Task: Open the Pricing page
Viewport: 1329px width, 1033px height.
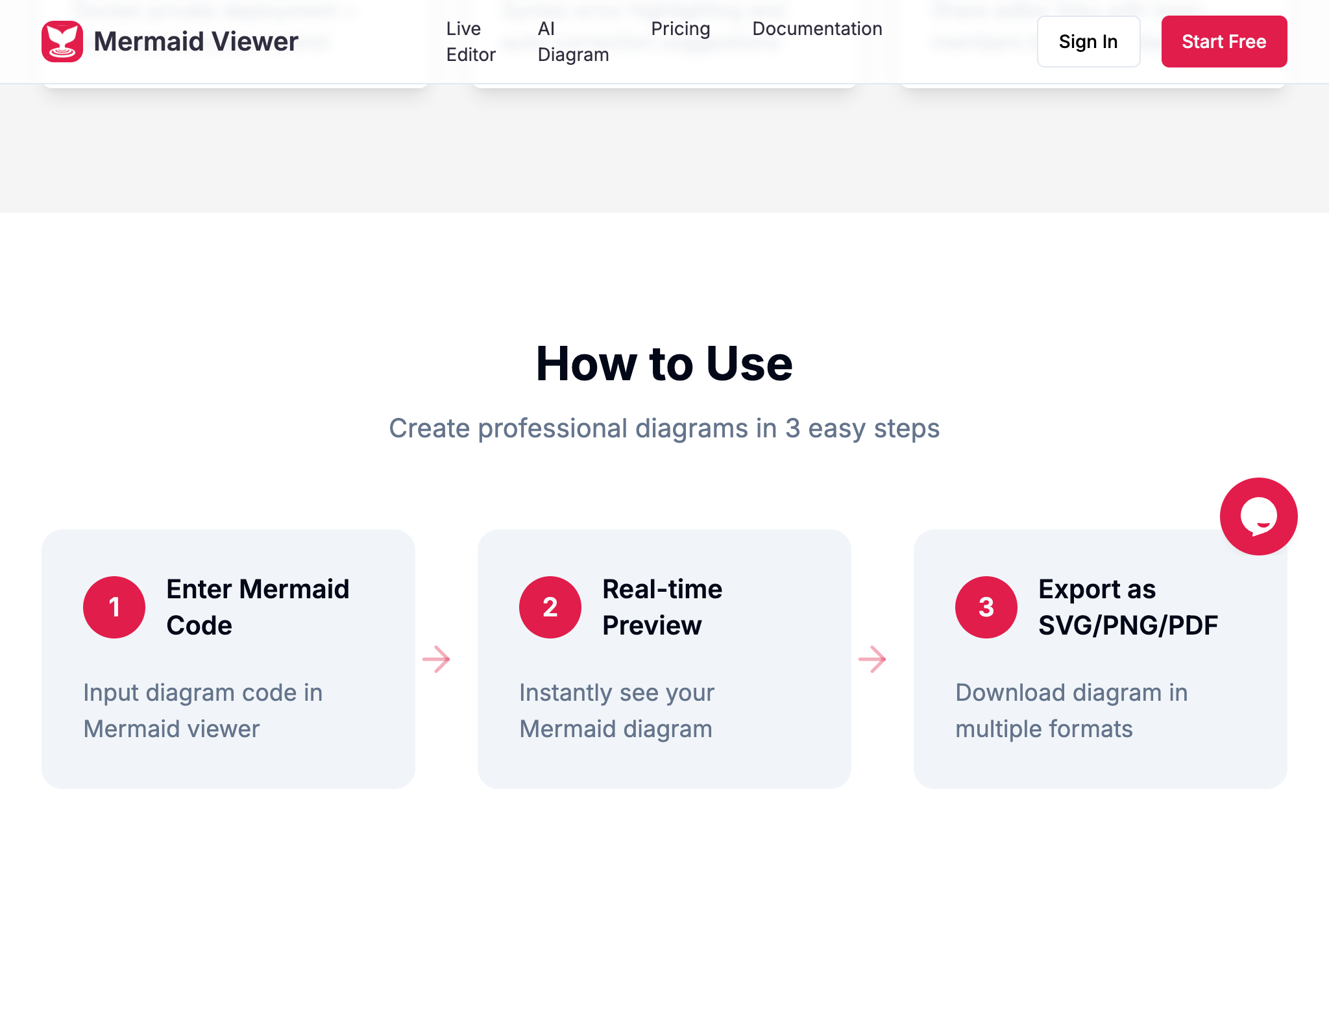Action: (x=680, y=29)
